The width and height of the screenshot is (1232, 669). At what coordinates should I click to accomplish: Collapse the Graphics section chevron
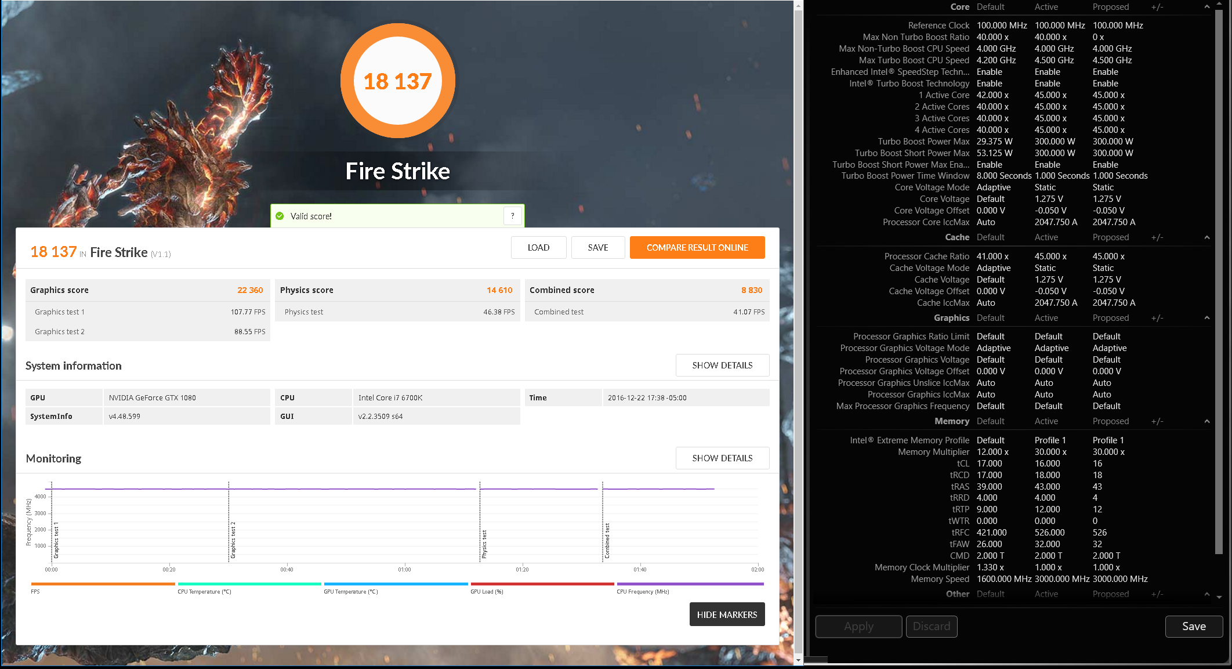click(x=1207, y=318)
